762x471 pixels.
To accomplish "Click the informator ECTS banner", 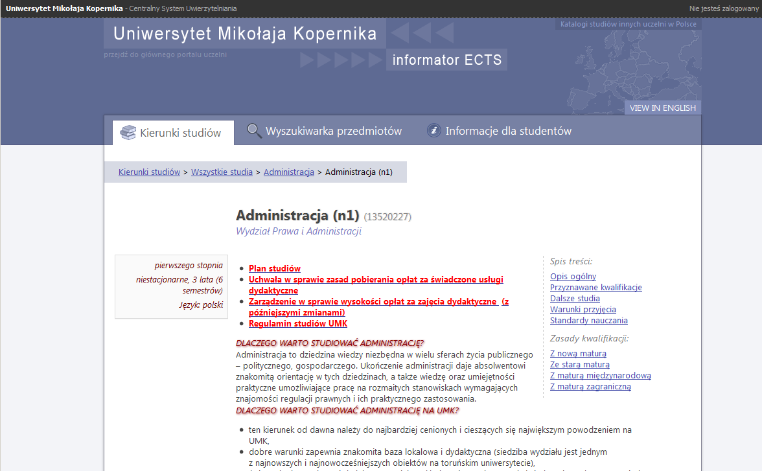I will point(446,60).
